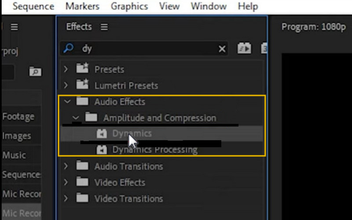
Task: Collapse the Audio Effects folder
Action: point(67,102)
